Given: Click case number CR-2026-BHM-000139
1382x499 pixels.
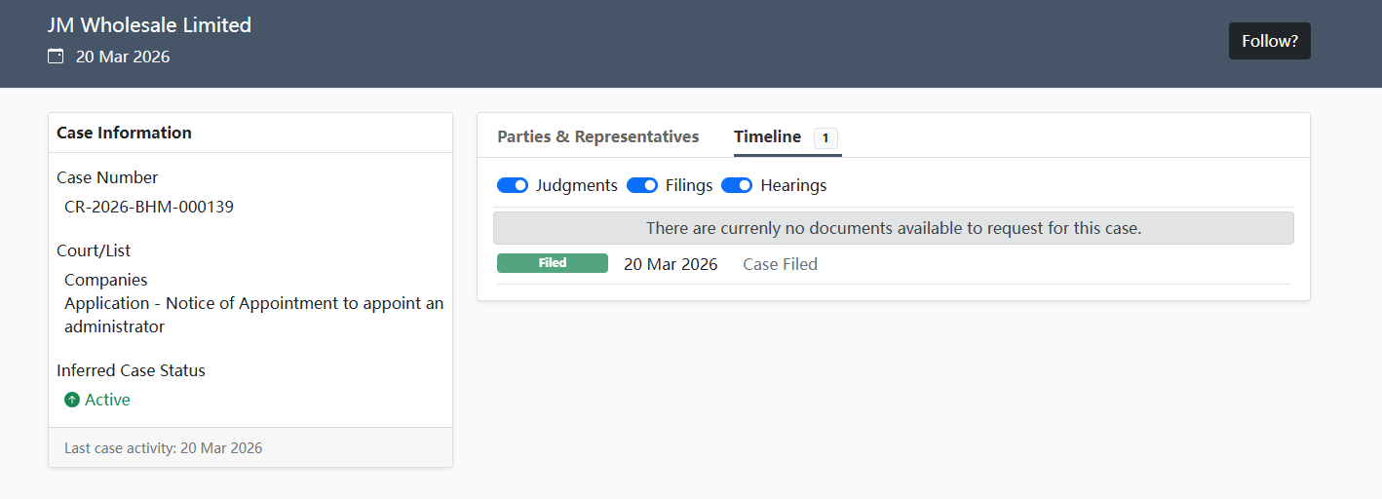Looking at the screenshot, I should [x=149, y=207].
